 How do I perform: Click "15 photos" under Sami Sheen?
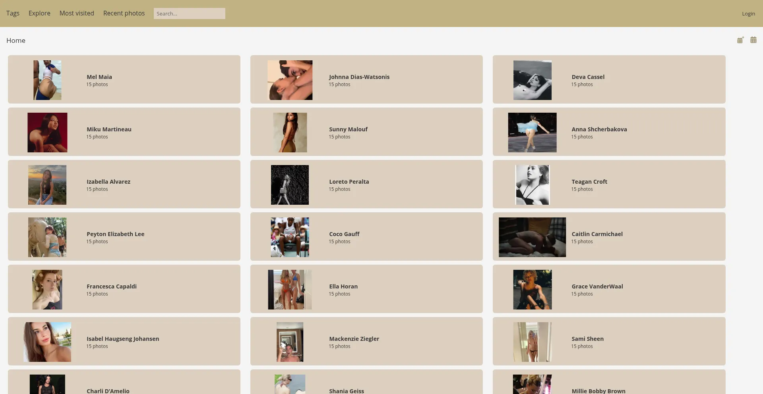pyautogui.click(x=582, y=346)
